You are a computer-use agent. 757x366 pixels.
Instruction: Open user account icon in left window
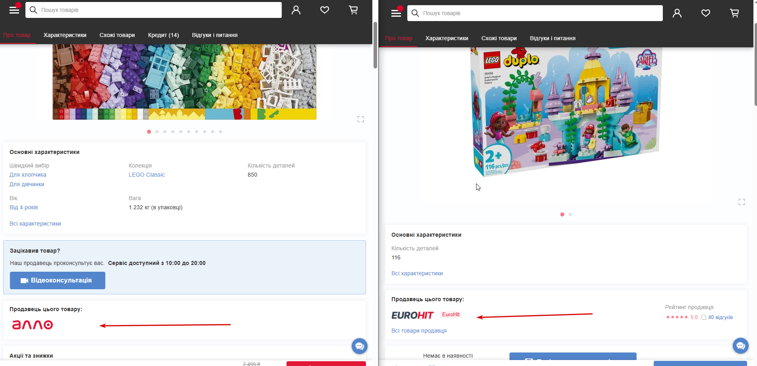296,10
